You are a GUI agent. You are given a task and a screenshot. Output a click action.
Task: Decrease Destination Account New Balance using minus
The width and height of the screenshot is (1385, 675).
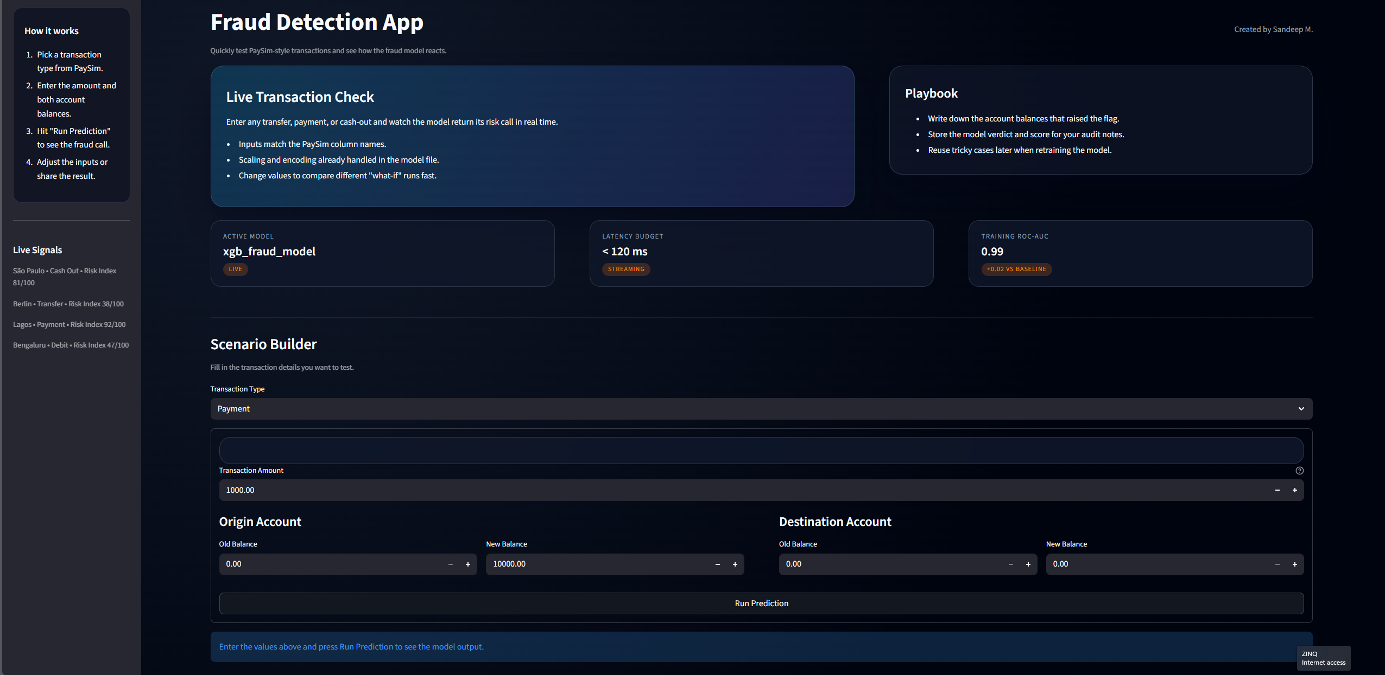1278,564
